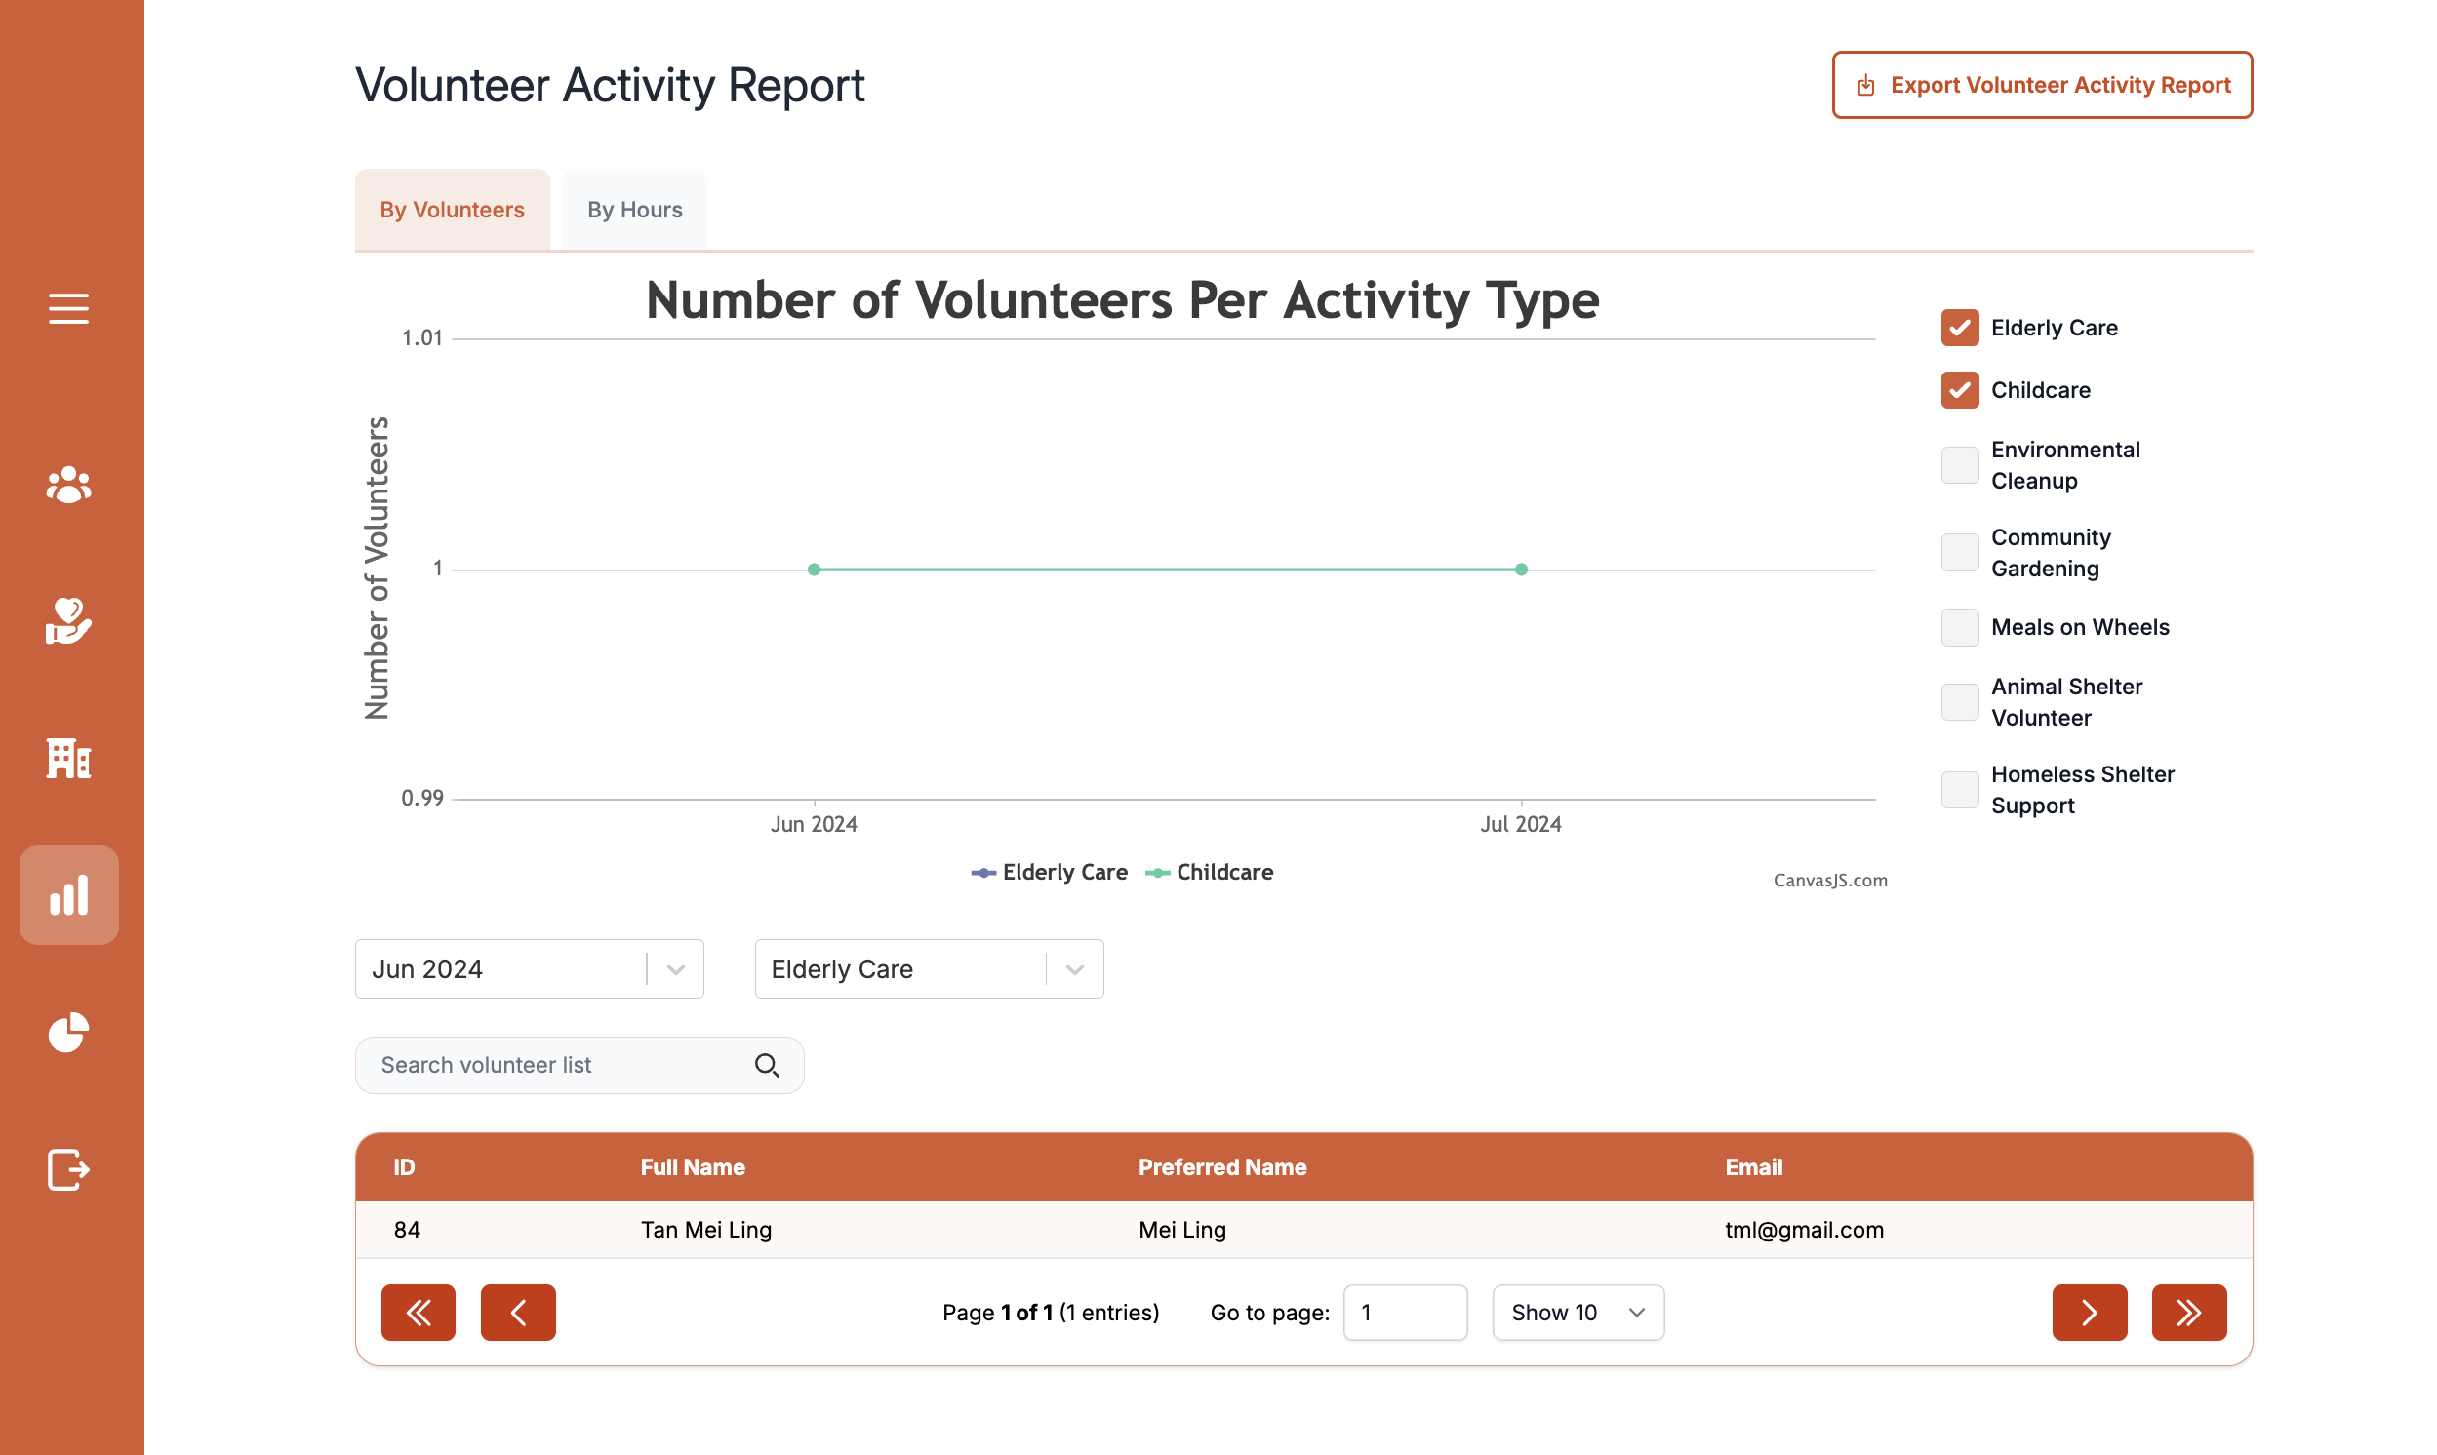Go to the last page button
This screenshot has height=1455, width=2437.
coord(2188,1313)
